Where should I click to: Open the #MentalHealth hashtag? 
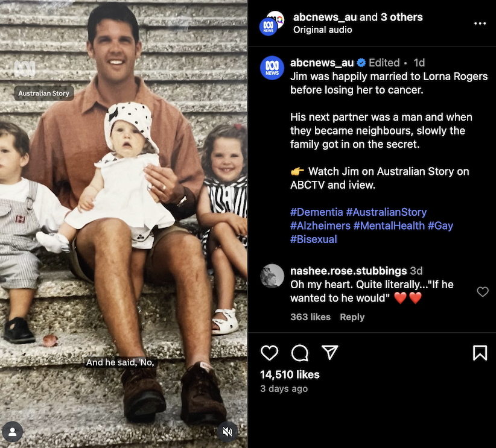click(389, 226)
